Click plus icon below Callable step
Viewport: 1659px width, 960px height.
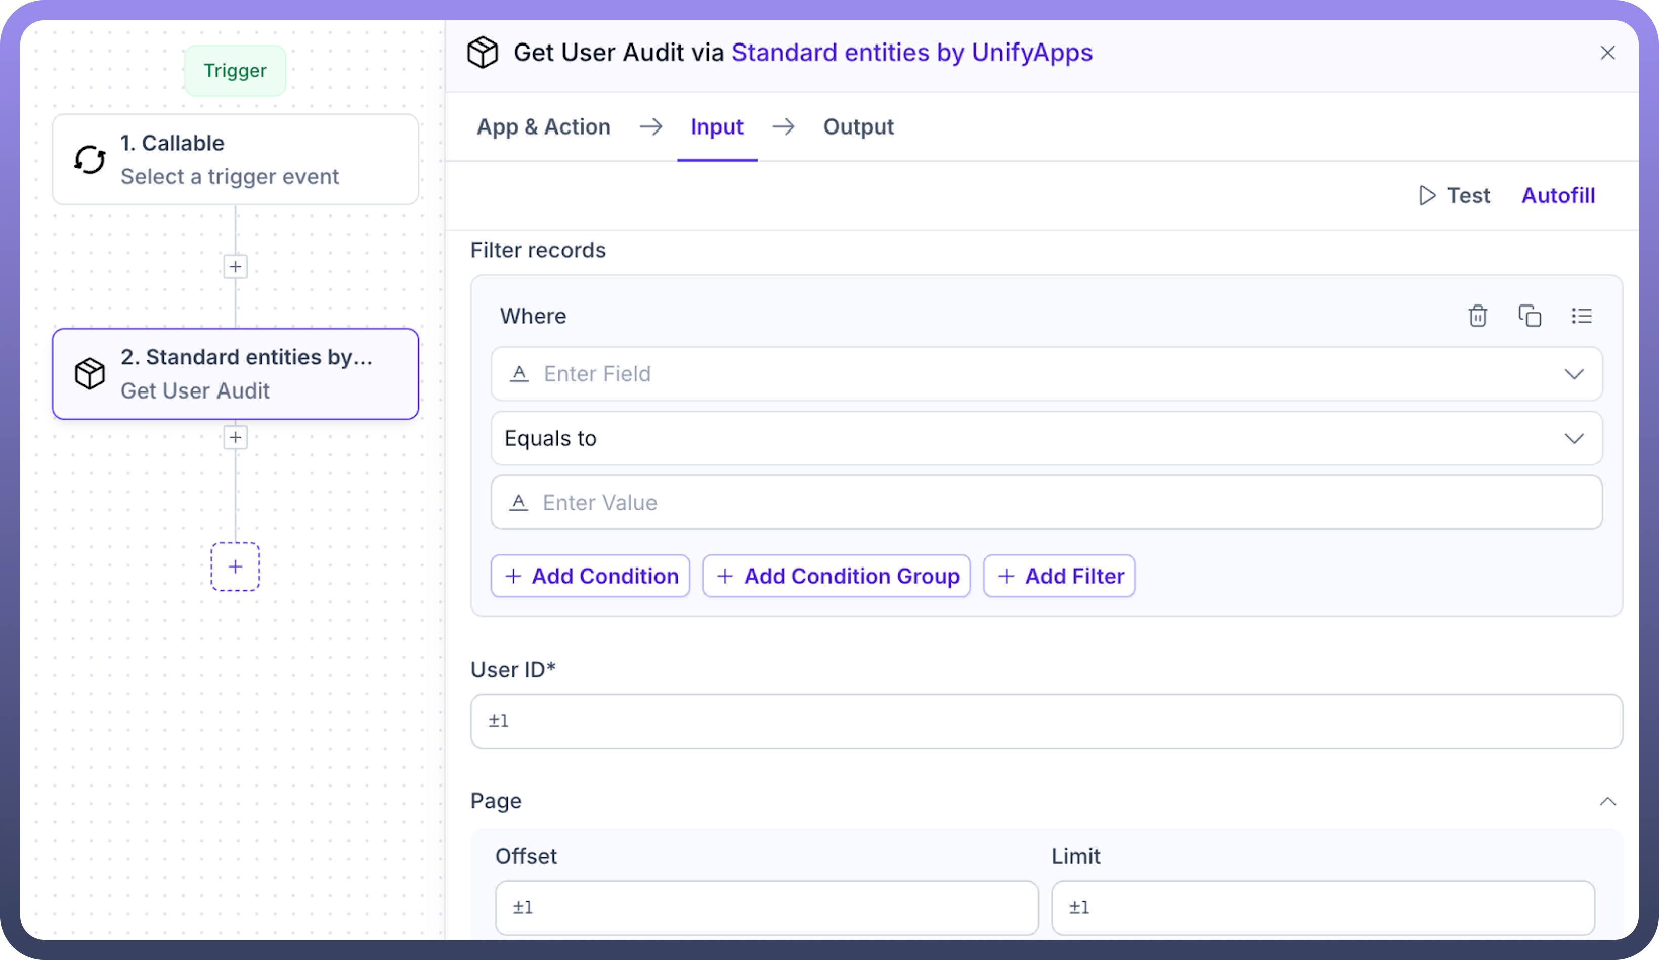(235, 267)
